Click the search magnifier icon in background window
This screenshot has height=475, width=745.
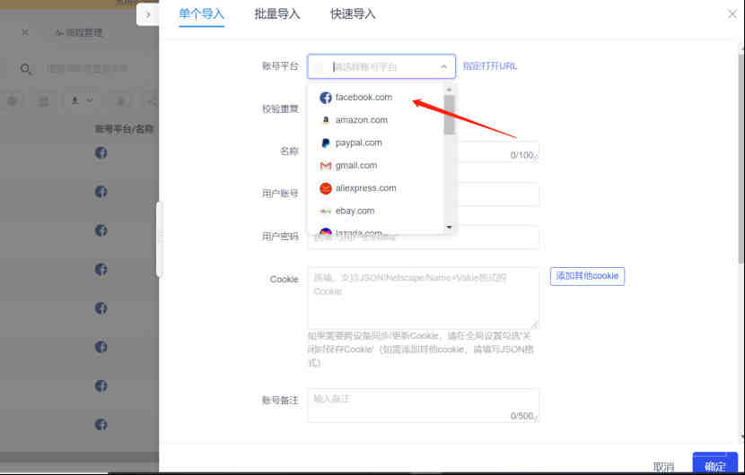tap(26, 69)
